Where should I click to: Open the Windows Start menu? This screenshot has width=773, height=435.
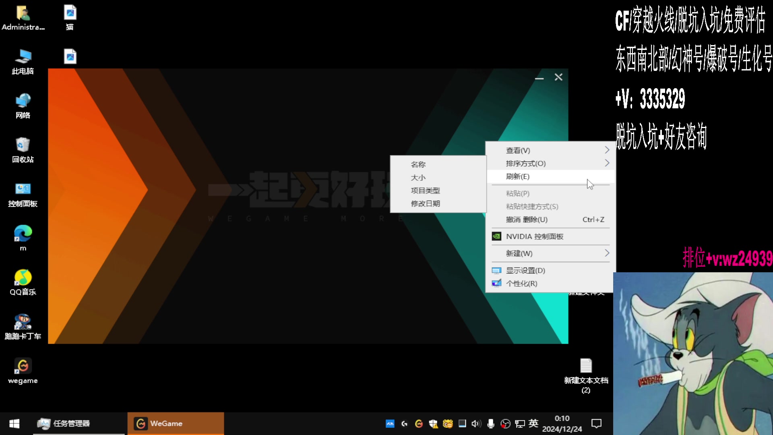point(14,423)
